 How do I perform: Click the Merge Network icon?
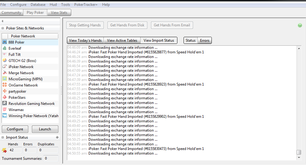(5, 73)
